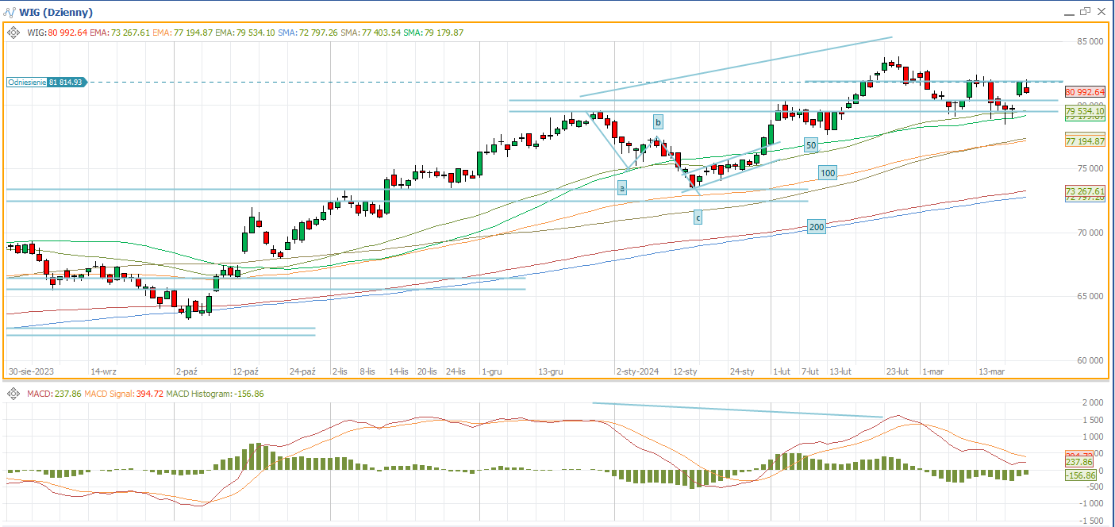Close the WIG (Dzienny) chart window
The width and height of the screenshot is (1115, 527).
[x=1102, y=11]
